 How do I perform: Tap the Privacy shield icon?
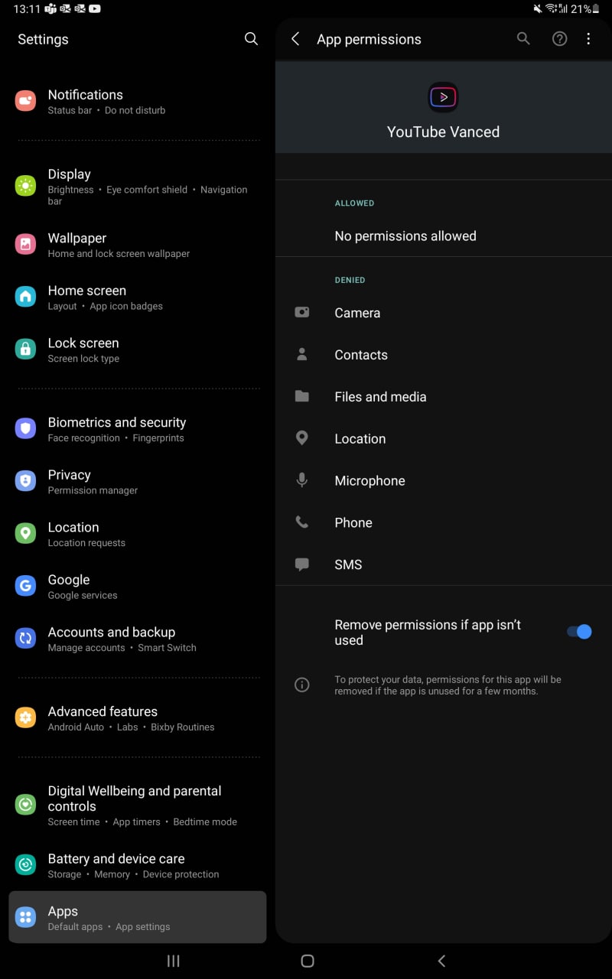26,481
